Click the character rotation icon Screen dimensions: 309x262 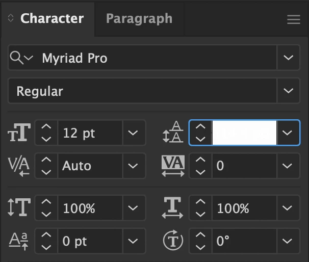(174, 241)
